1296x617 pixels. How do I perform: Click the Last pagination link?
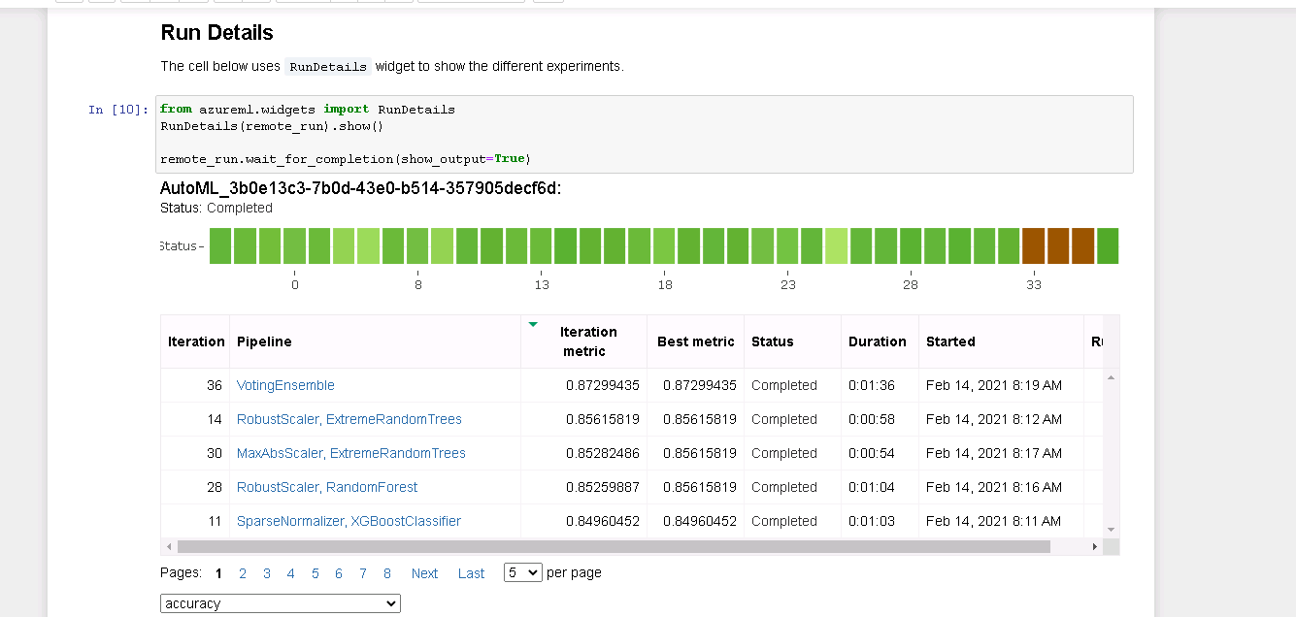(x=471, y=573)
